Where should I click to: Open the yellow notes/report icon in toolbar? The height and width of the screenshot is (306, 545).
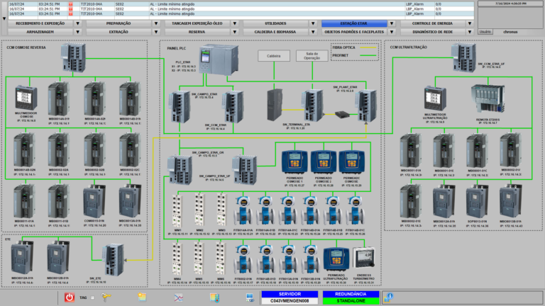142,297
